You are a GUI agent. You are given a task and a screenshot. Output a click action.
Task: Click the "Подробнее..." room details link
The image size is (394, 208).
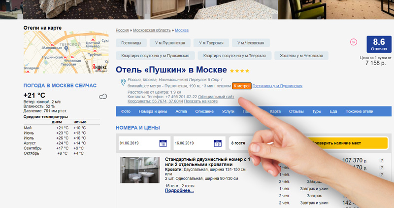(x=179, y=190)
